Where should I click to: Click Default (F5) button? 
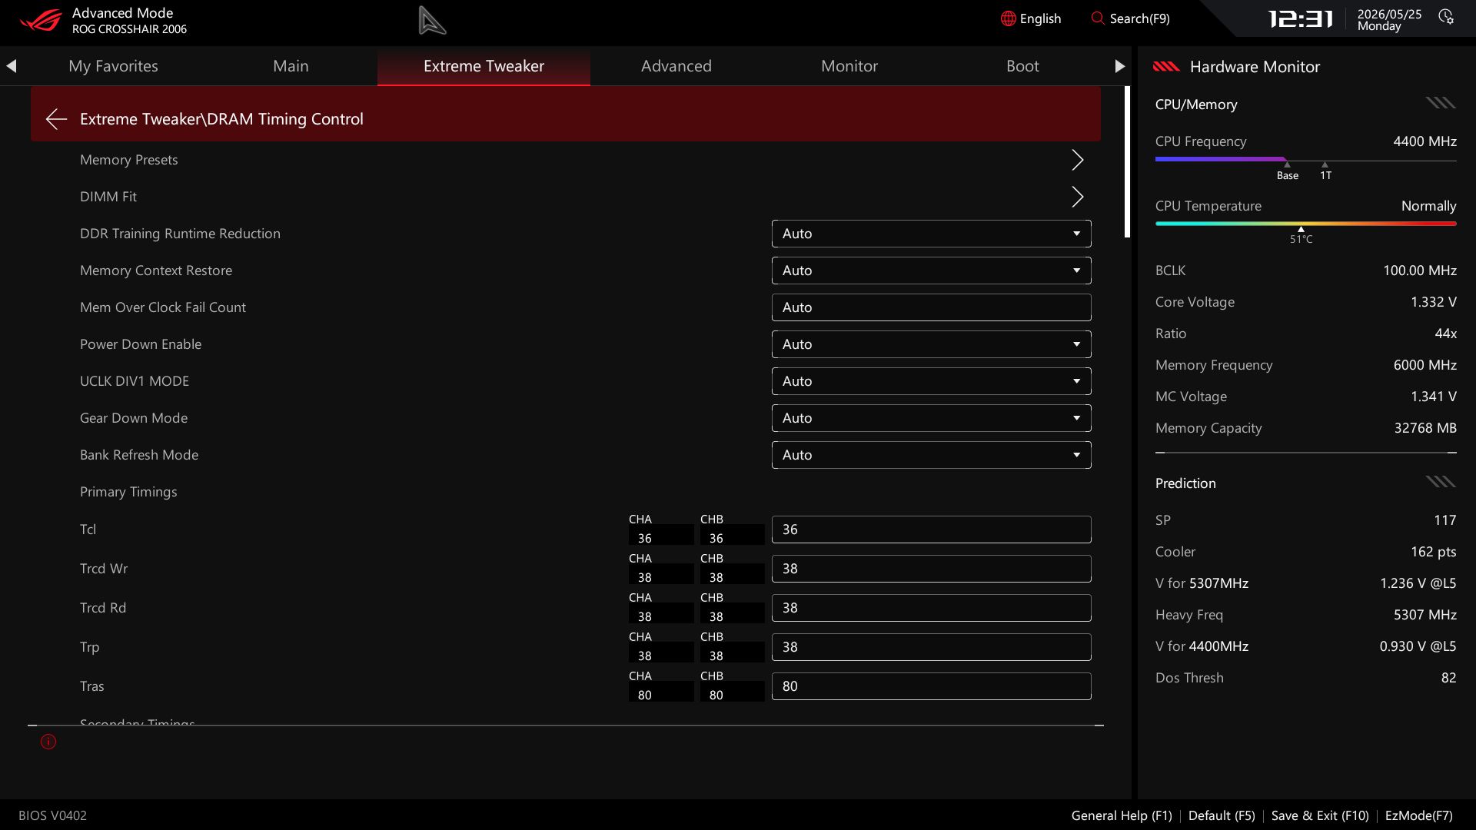pos(1222,815)
